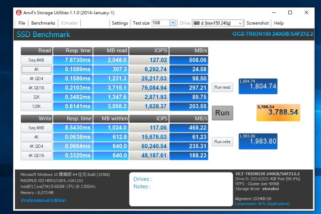Click the read 4K IOPS value 6,292.74
Viewport: 321px width, 214px height.
coord(149,69)
